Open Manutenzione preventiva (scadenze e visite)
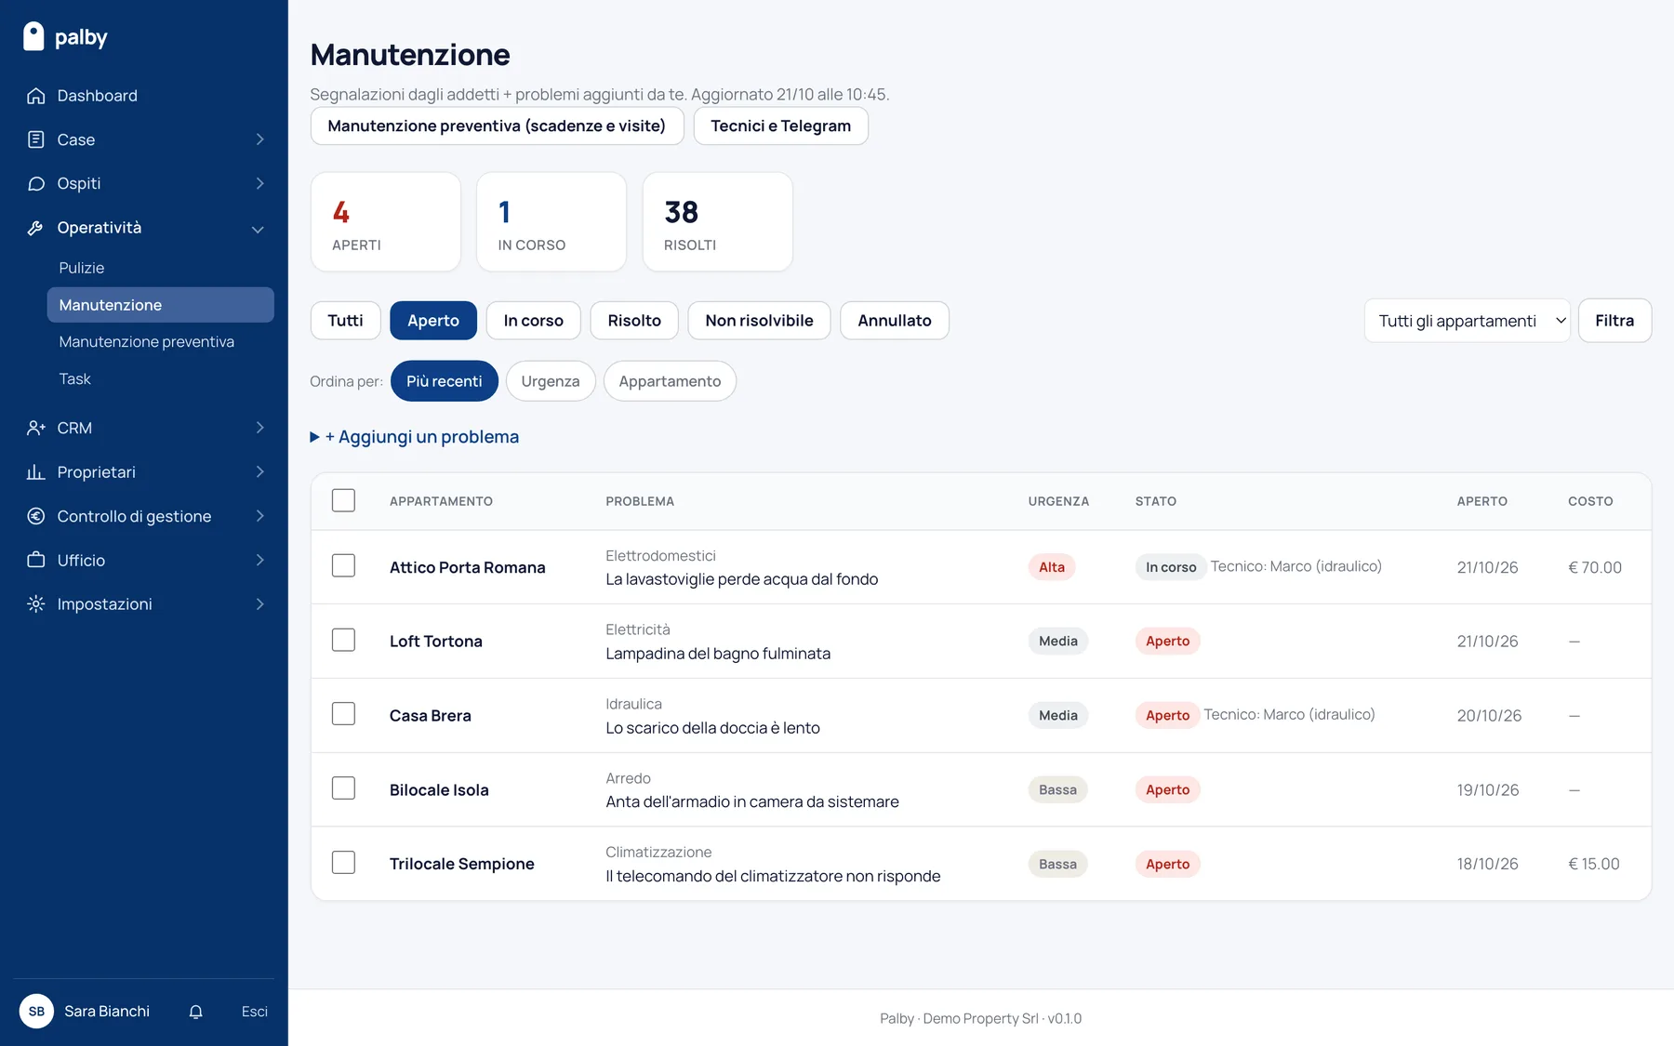1674x1046 pixels. (x=497, y=126)
